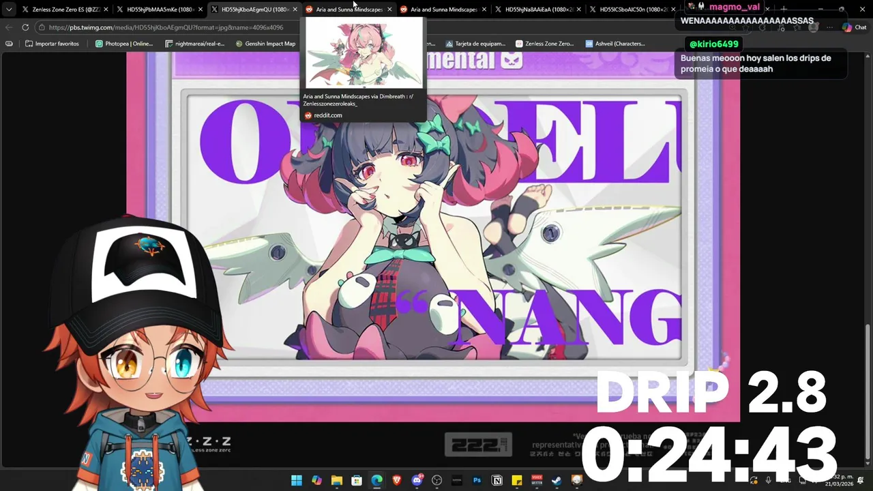Launch Brave browser from the taskbar
This screenshot has height=491, width=873.
click(397, 480)
